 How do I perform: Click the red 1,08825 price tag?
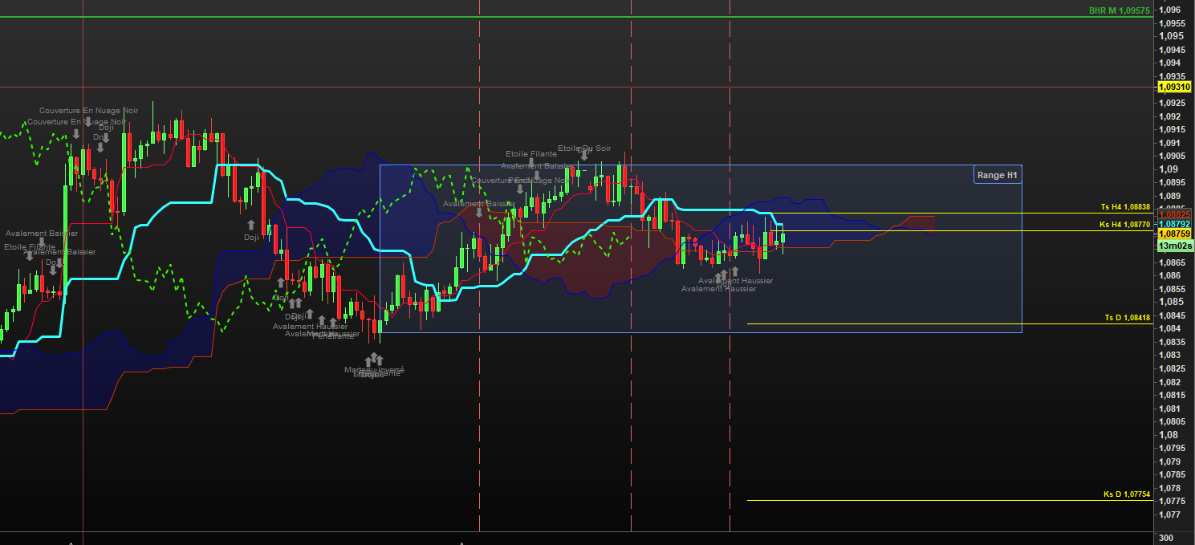click(x=1174, y=214)
